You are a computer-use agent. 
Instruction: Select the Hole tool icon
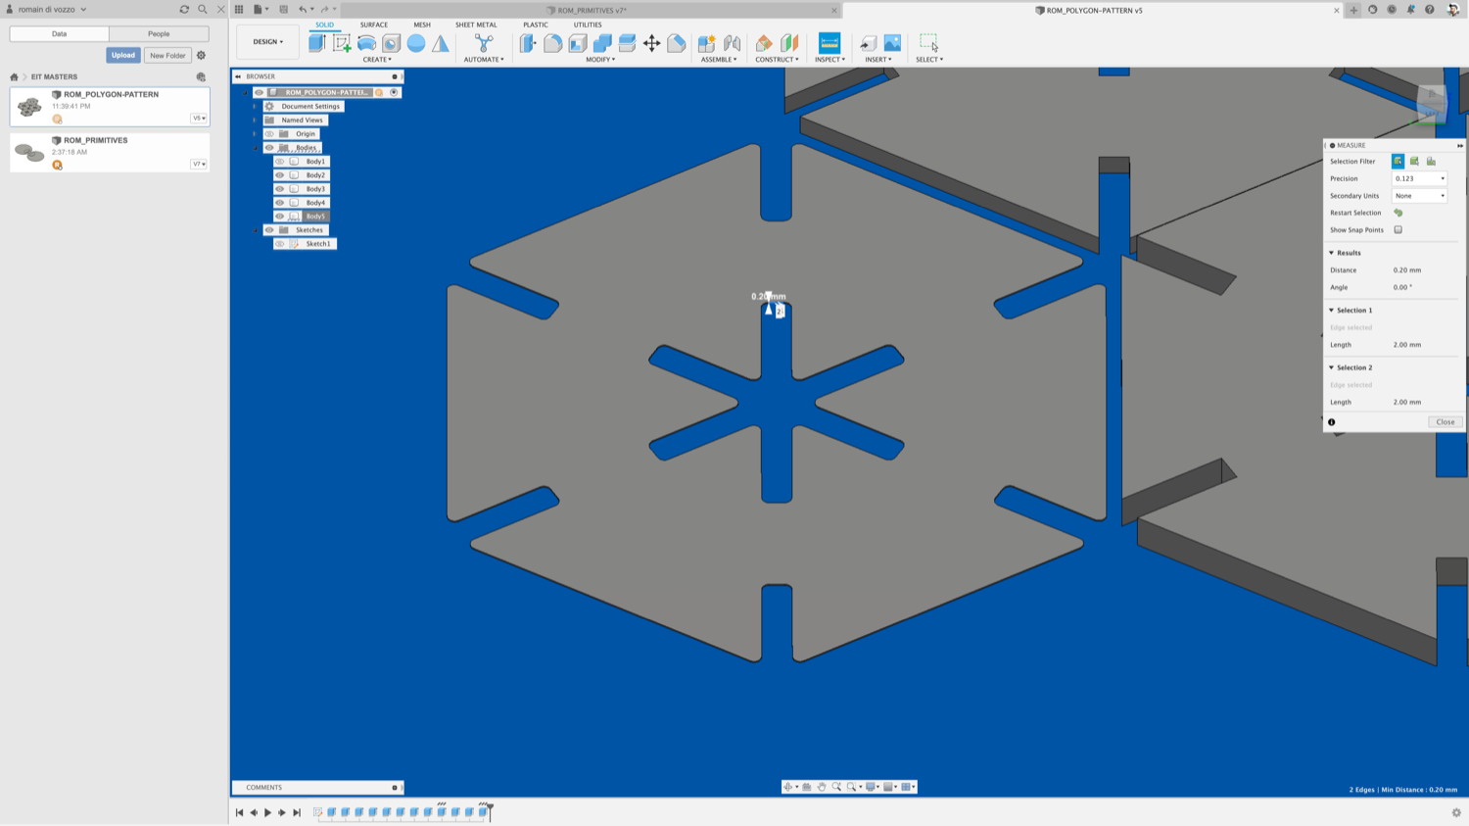point(391,42)
